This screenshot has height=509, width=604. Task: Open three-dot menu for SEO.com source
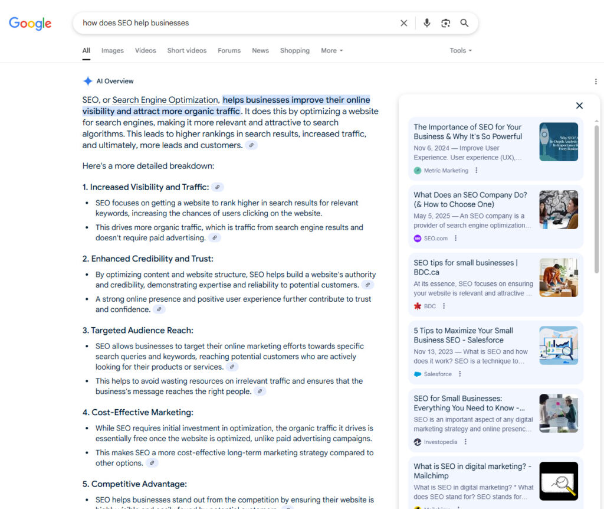(x=455, y=239)
